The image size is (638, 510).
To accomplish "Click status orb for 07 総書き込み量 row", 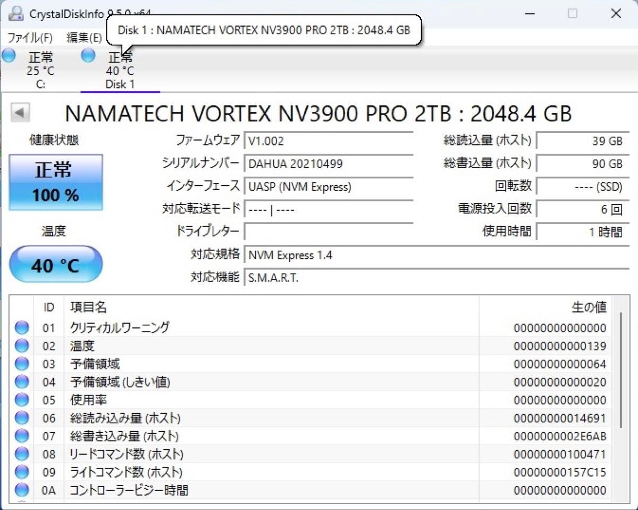I will tap(22, 436).
